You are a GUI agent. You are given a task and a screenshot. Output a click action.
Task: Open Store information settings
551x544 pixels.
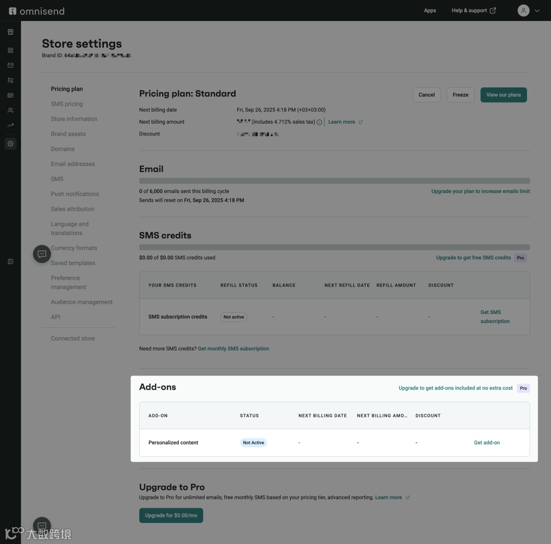[74, 119]
